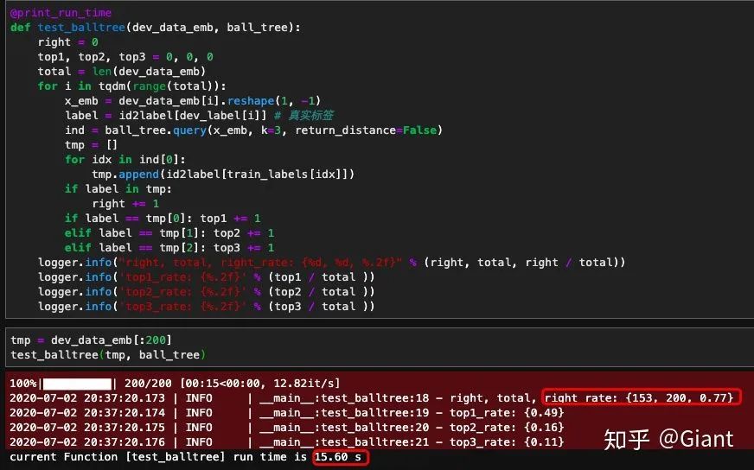Click the tmp.append statement line
This screenshot has height=470, width=754.
pyautogui.click(x=223, y=174)
